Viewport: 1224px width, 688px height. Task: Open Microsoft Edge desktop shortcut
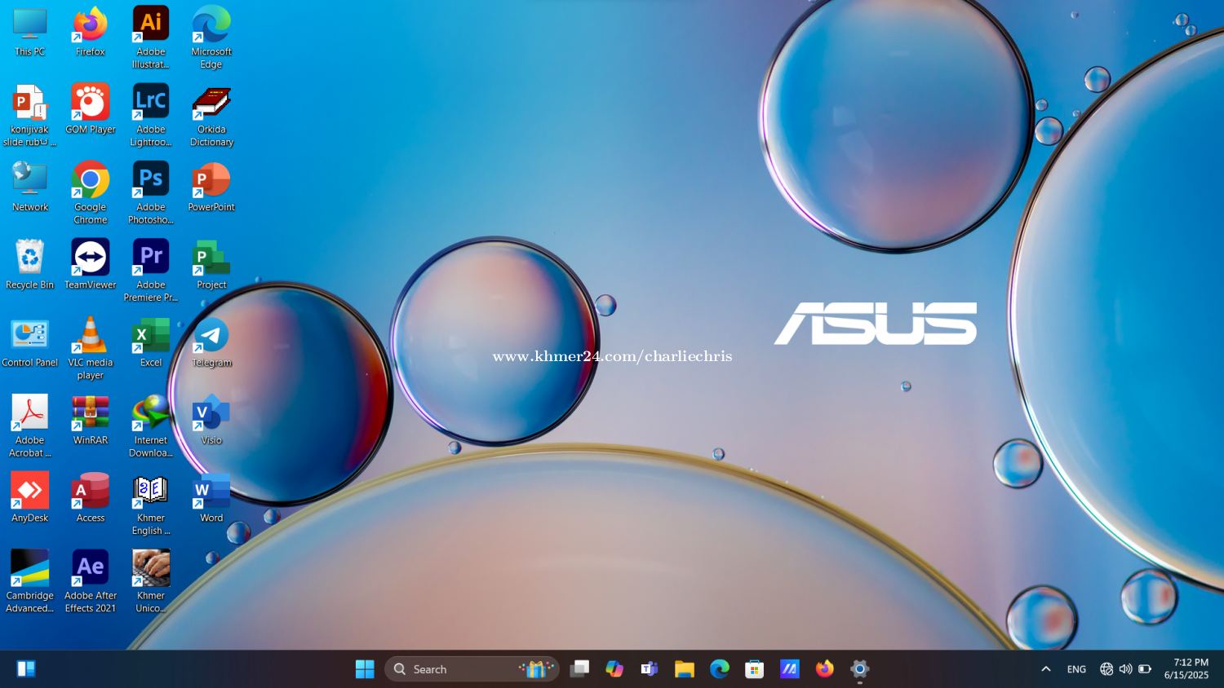tap(211, 37)
